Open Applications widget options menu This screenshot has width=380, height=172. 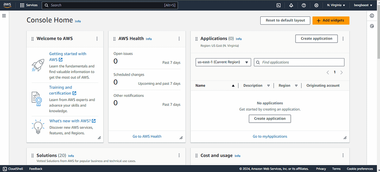(343, 39)
